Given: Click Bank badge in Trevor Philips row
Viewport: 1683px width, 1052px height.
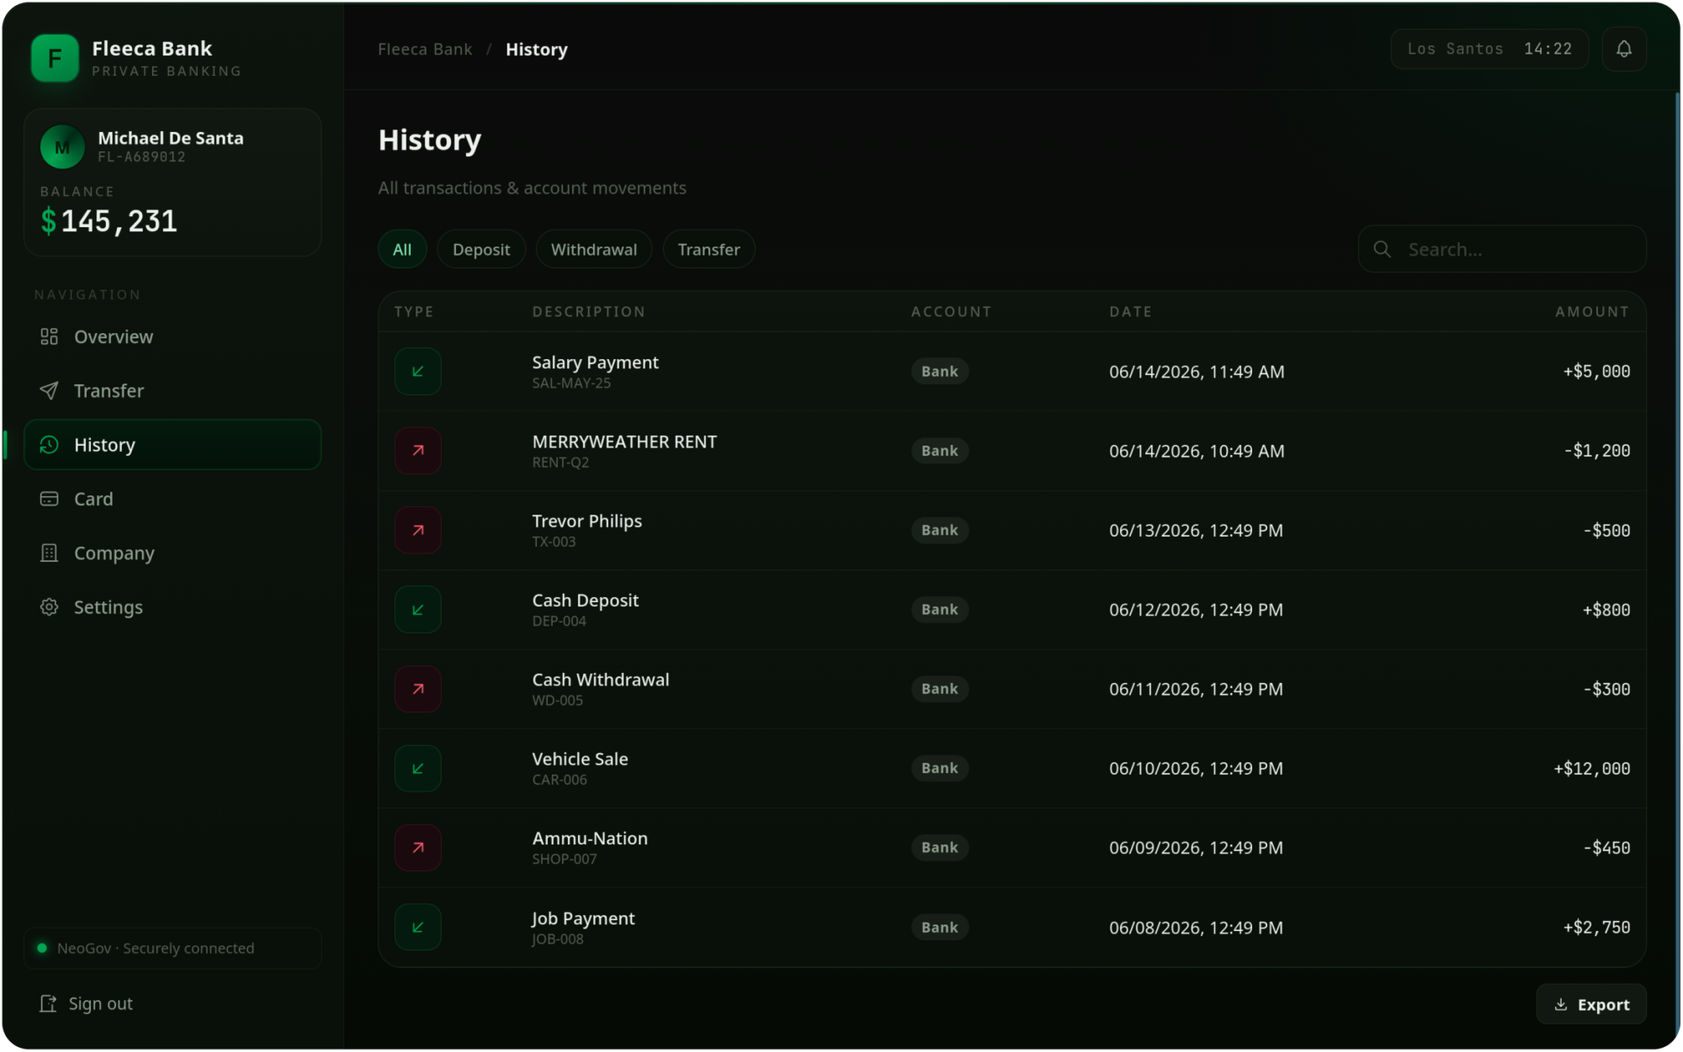Looking at the screenshot, I should tap(939, 530).
